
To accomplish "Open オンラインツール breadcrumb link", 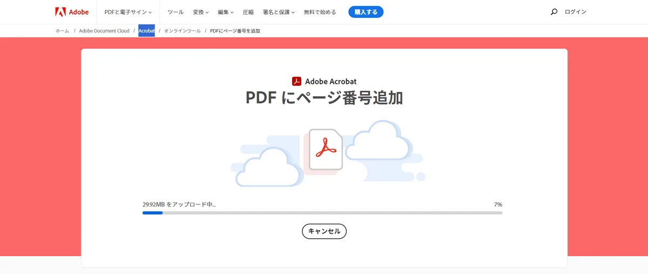I will (x=183, y=31).
